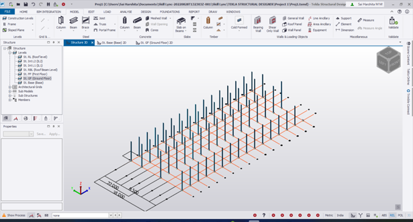Choose the Slab on Beams tool
Viewport: 413px width, 222px height.
[x=181, y=24]
